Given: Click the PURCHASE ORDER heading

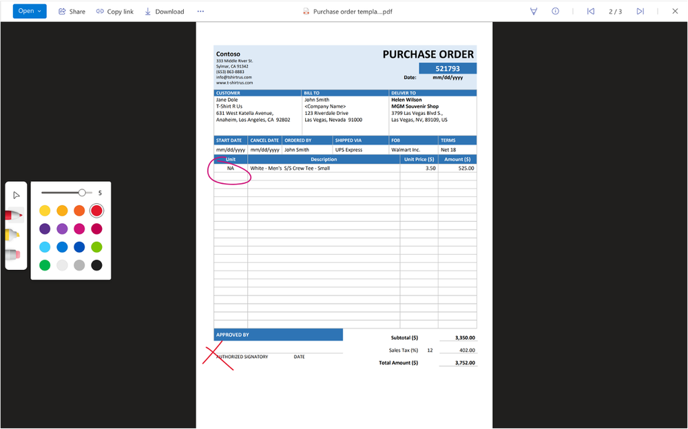Looking at the screenshot, I should [428, 54].
